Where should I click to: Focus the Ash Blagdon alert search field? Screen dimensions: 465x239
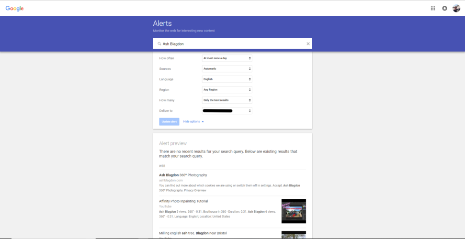(x=233, y=43)
